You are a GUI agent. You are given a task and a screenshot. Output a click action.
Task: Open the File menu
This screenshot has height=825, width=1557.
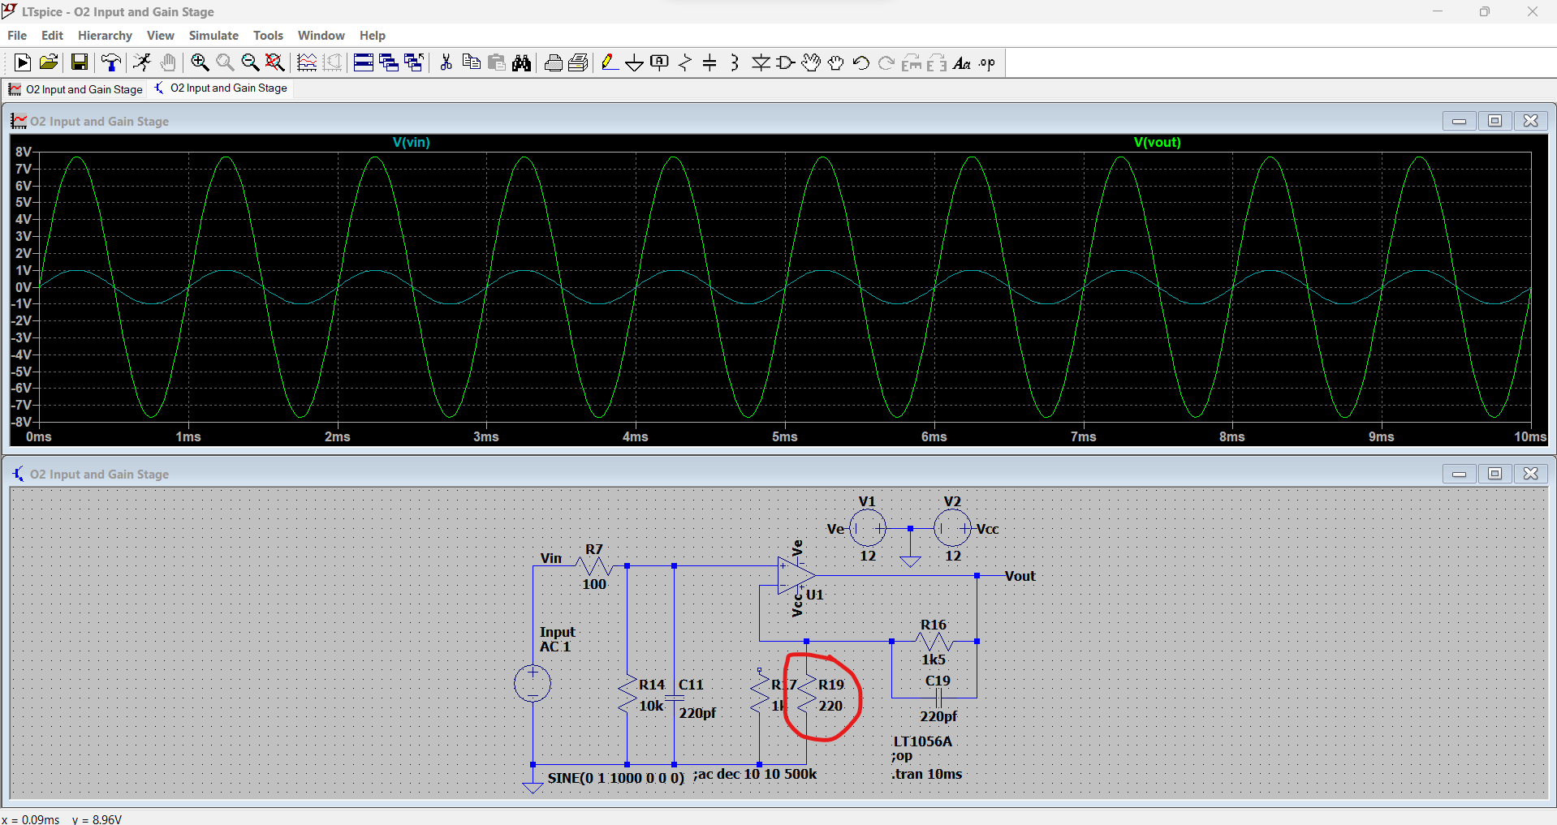(x=17, y=35)
